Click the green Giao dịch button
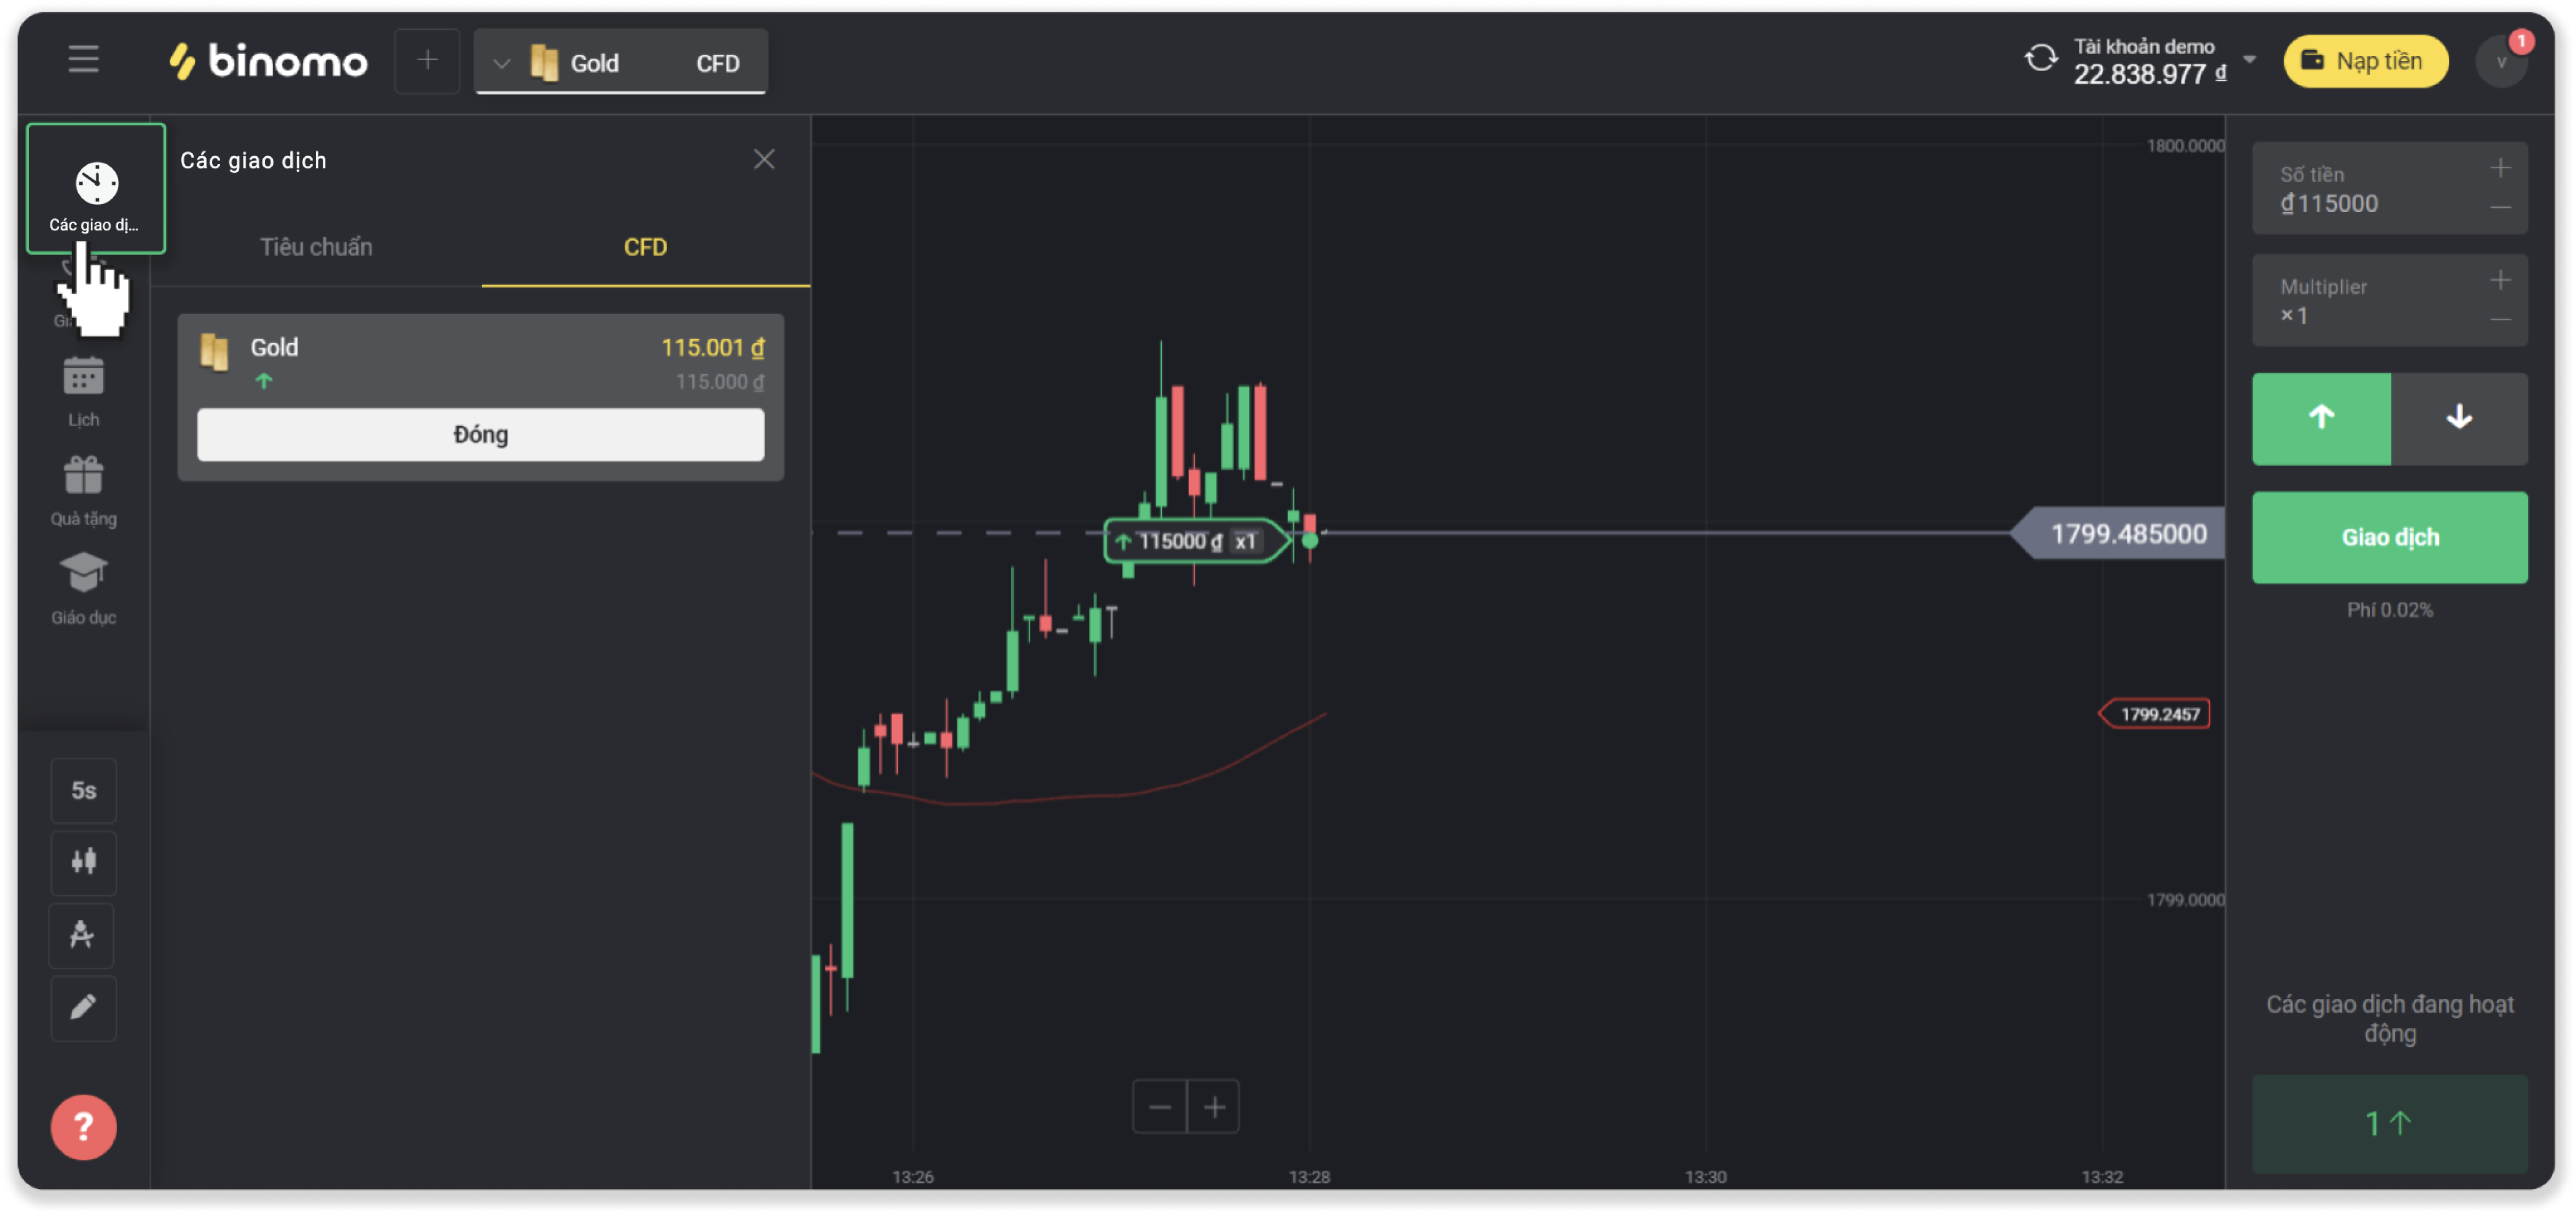This screenshot has width=2576, height=1215. [x=2389, y=537]
